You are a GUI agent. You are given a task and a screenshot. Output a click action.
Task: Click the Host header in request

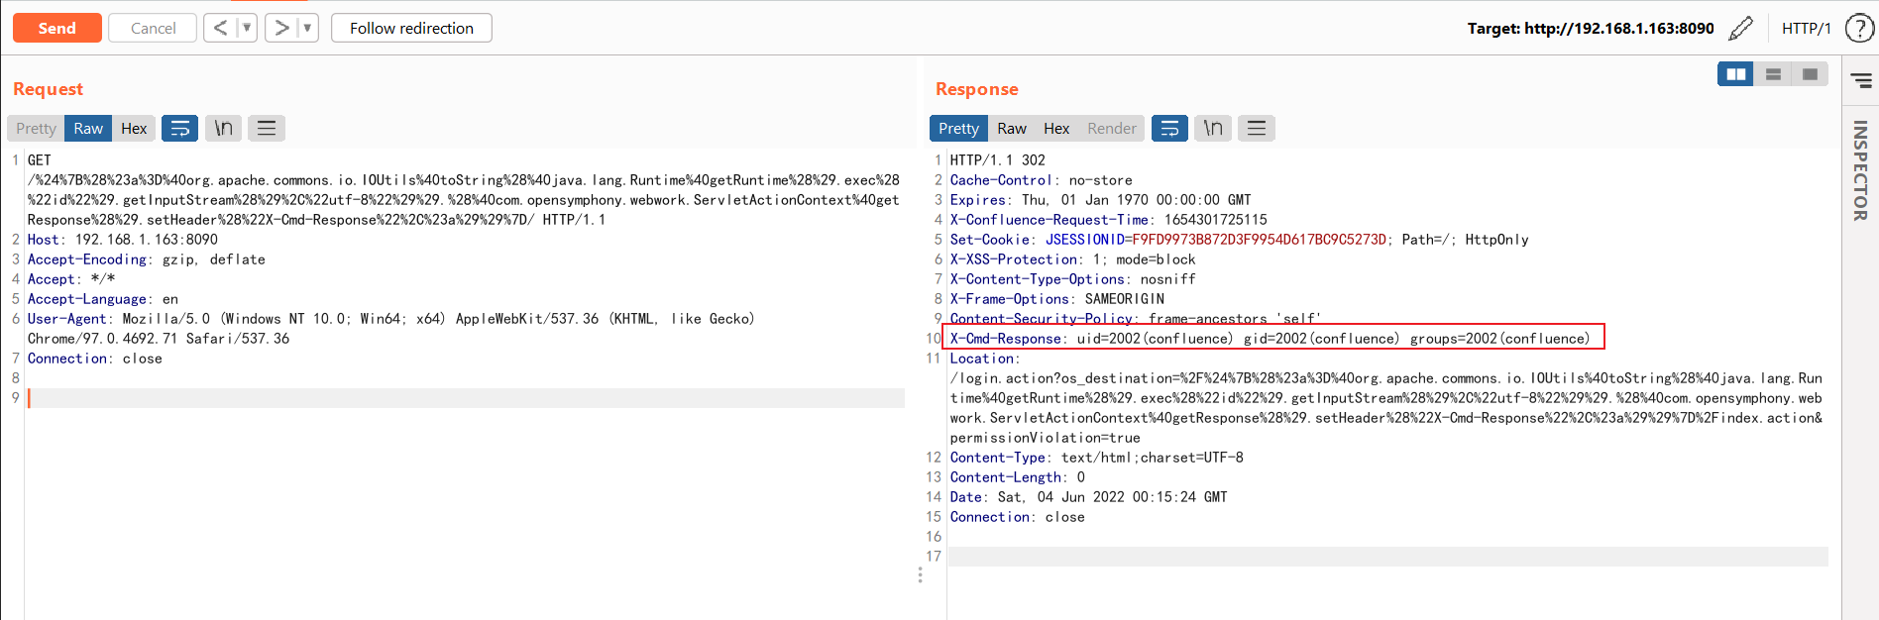pos(123,240)
